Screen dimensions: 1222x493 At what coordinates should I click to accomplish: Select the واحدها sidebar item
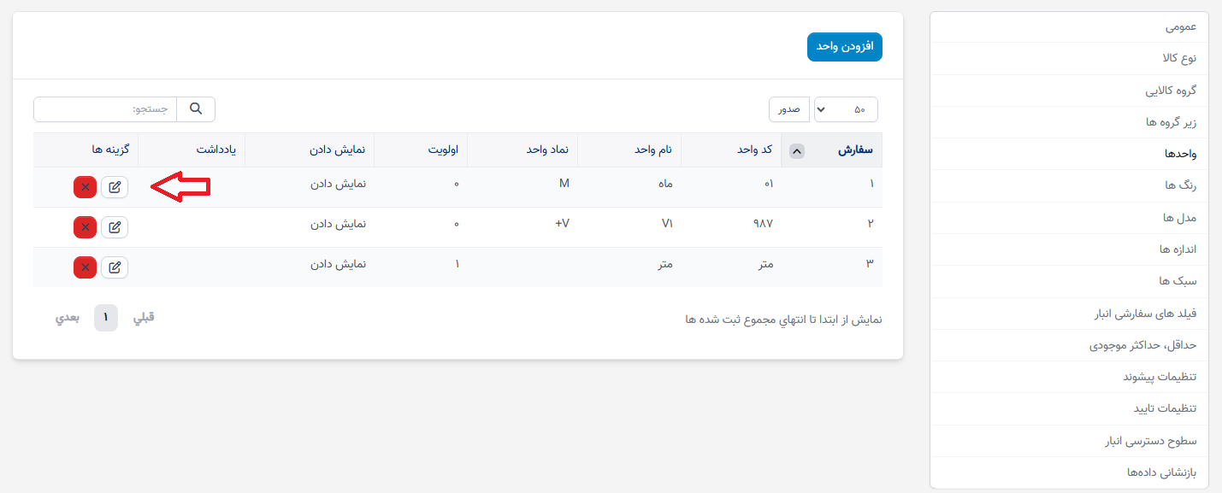click(x=1069, y=154)
